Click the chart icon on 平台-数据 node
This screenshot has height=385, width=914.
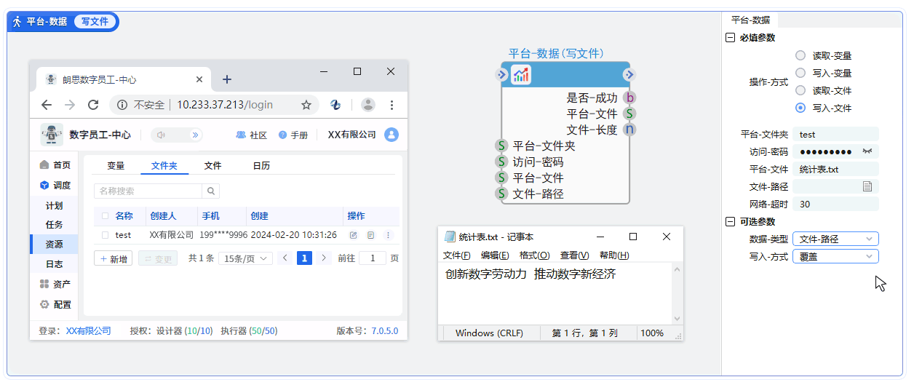point(521,74)
